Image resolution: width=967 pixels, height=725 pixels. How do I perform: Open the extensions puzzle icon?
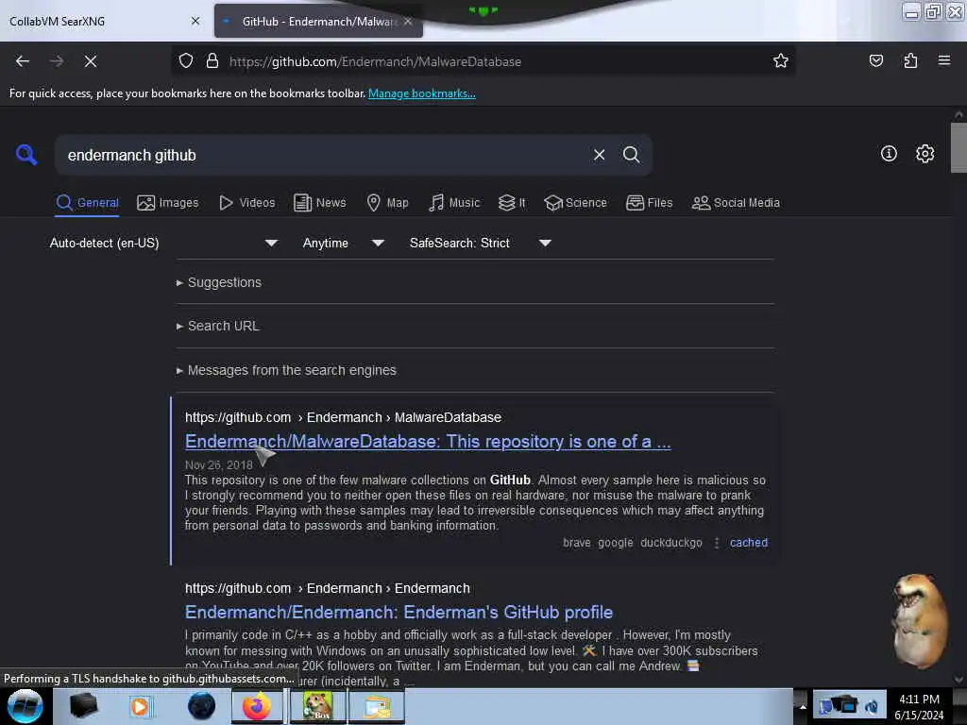pyautogui.click(x=910, y=61)
